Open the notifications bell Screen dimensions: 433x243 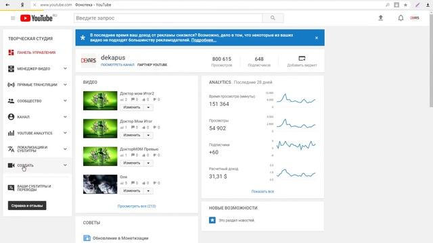pyautogui.click(x=401, y=18)
